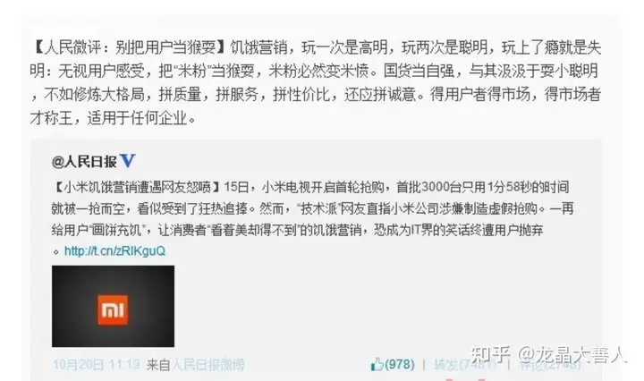The width and height of the screenshot is (644, 381).
Task: Click the 【人民微评：别把用户当猴耍】 headline
Action: pos(129,48)
